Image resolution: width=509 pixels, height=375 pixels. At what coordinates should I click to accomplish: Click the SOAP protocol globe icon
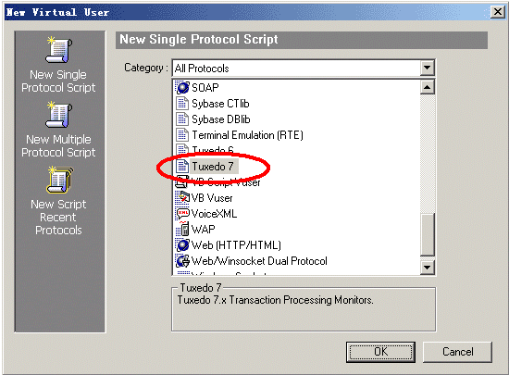point(182,88)
